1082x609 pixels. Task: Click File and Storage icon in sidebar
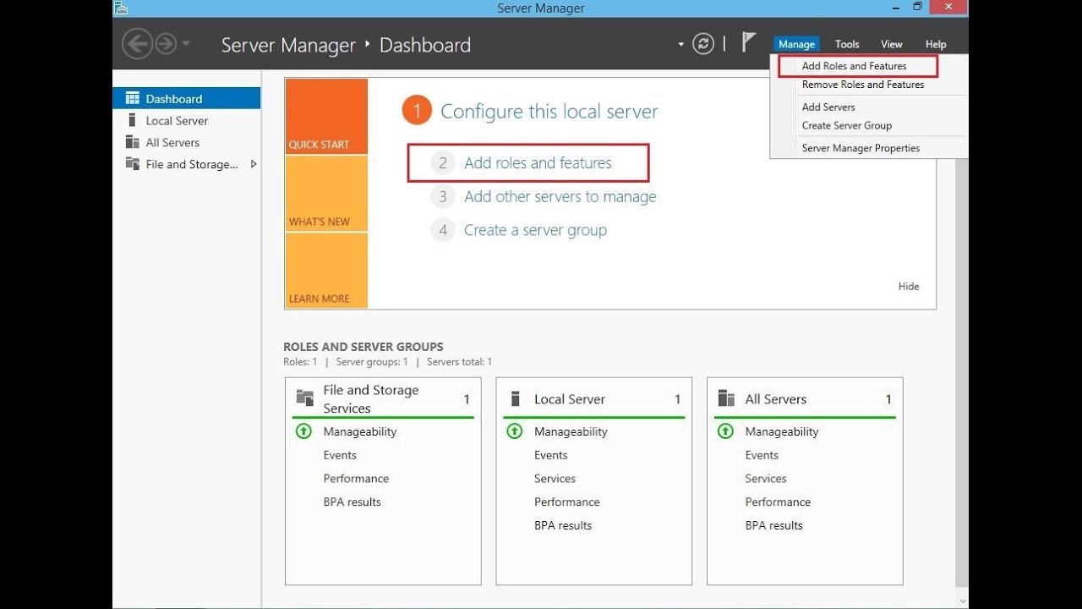132,164
